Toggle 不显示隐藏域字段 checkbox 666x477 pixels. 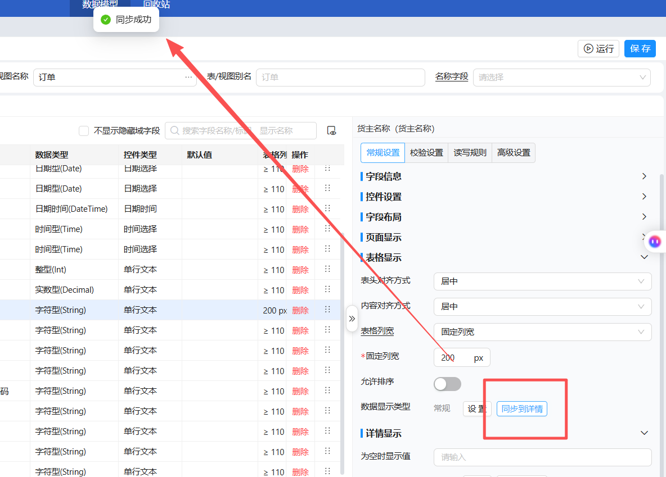[84, 131]
